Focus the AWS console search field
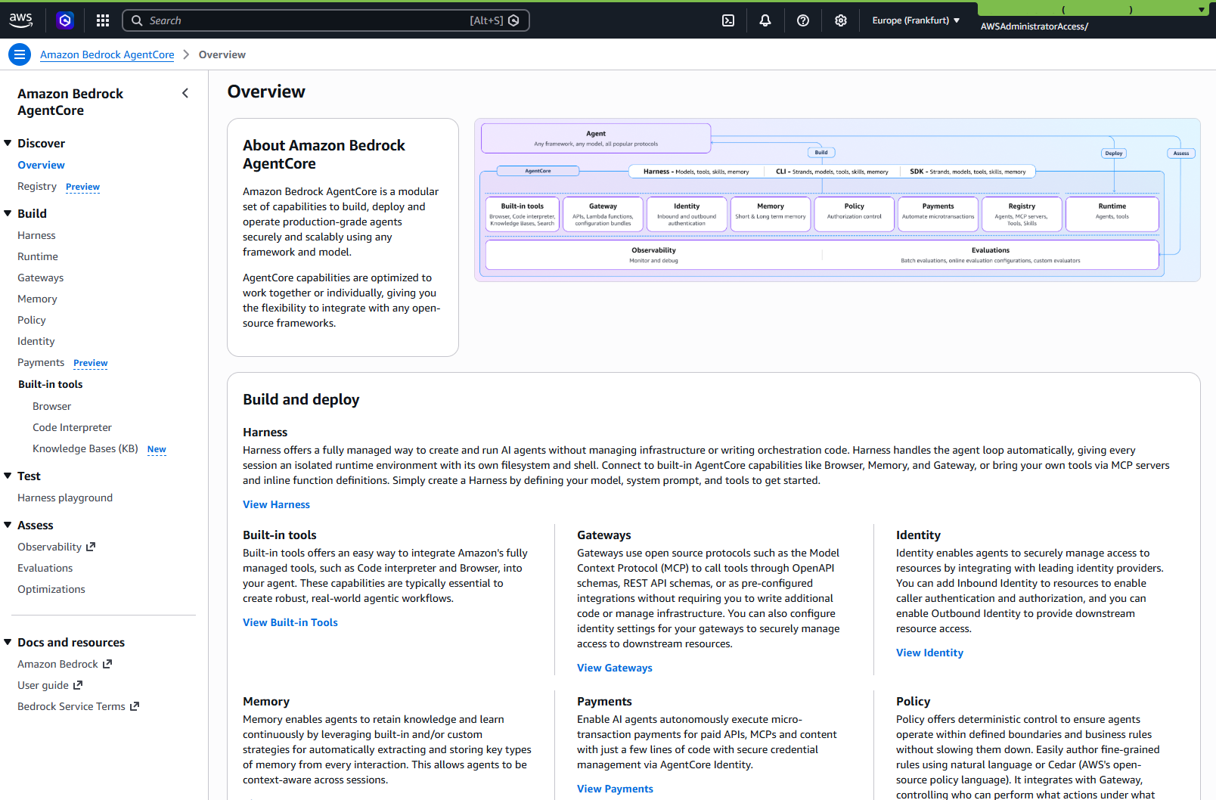 click(325, 20)
